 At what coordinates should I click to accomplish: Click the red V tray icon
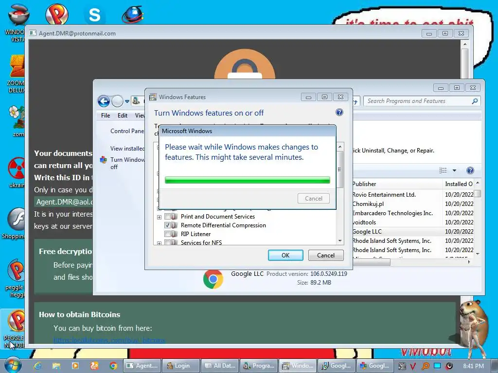pyautogui.click(x=412, y=366)
